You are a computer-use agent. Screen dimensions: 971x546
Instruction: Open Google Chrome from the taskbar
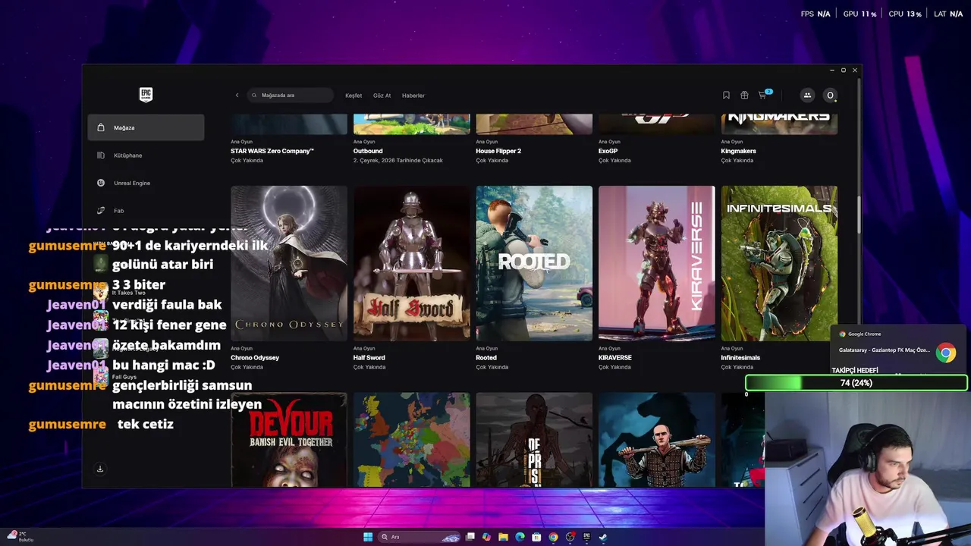tap(553, 537)
